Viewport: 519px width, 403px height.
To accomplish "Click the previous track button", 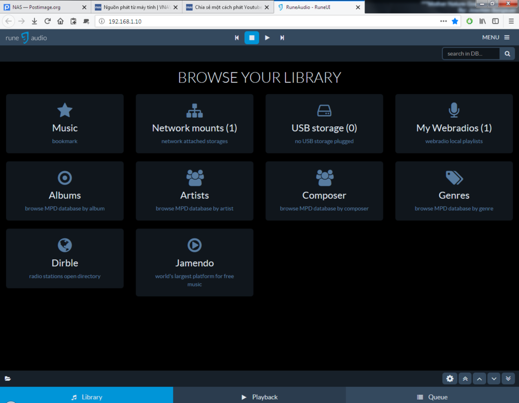I will coord(237,38).
